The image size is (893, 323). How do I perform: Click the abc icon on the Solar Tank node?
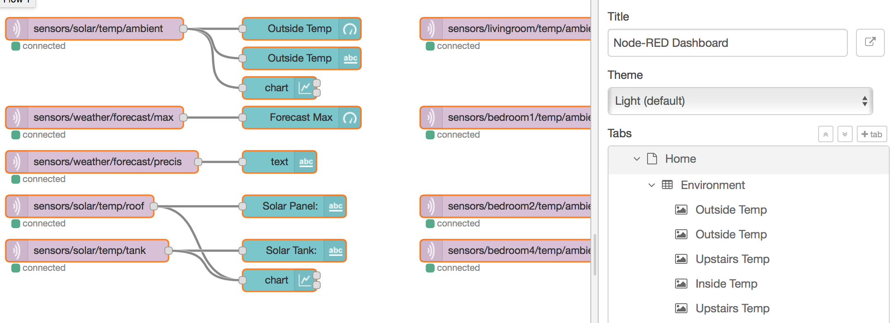(x=335, y=251)
